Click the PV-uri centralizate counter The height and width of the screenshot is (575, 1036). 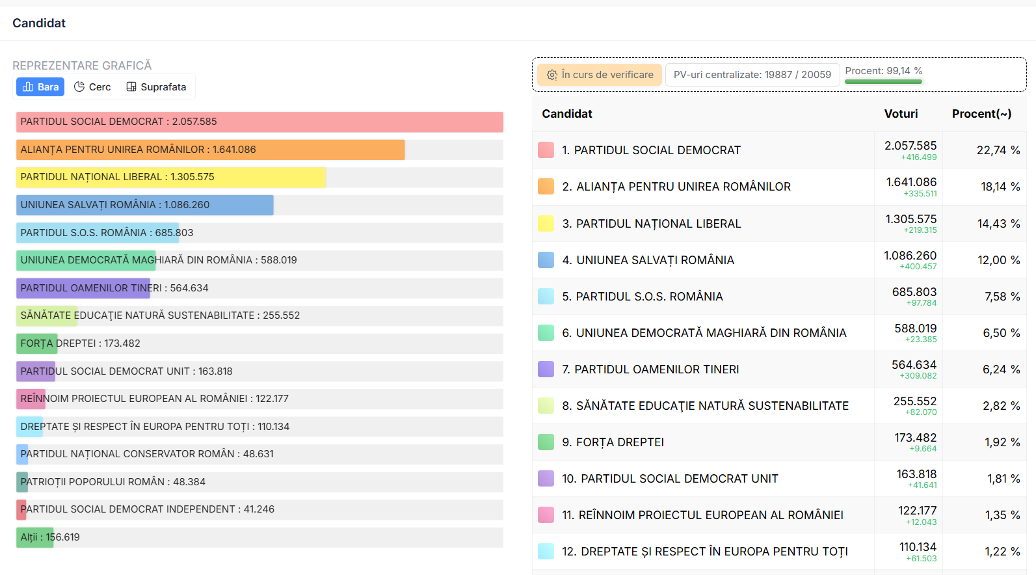752,75
